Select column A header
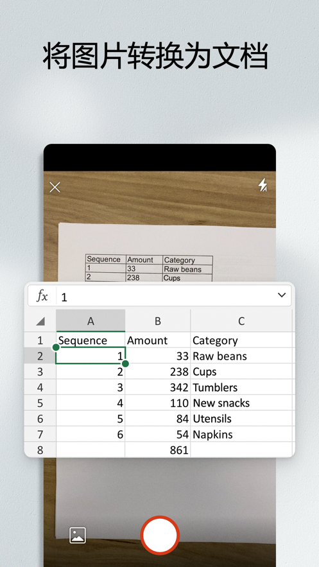 (91, 321)
